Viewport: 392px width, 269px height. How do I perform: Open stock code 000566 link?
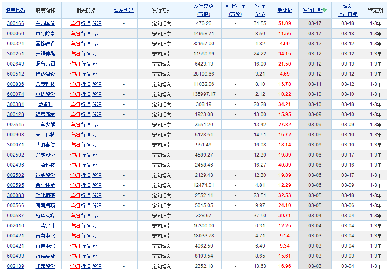click(x=15, y=205)
